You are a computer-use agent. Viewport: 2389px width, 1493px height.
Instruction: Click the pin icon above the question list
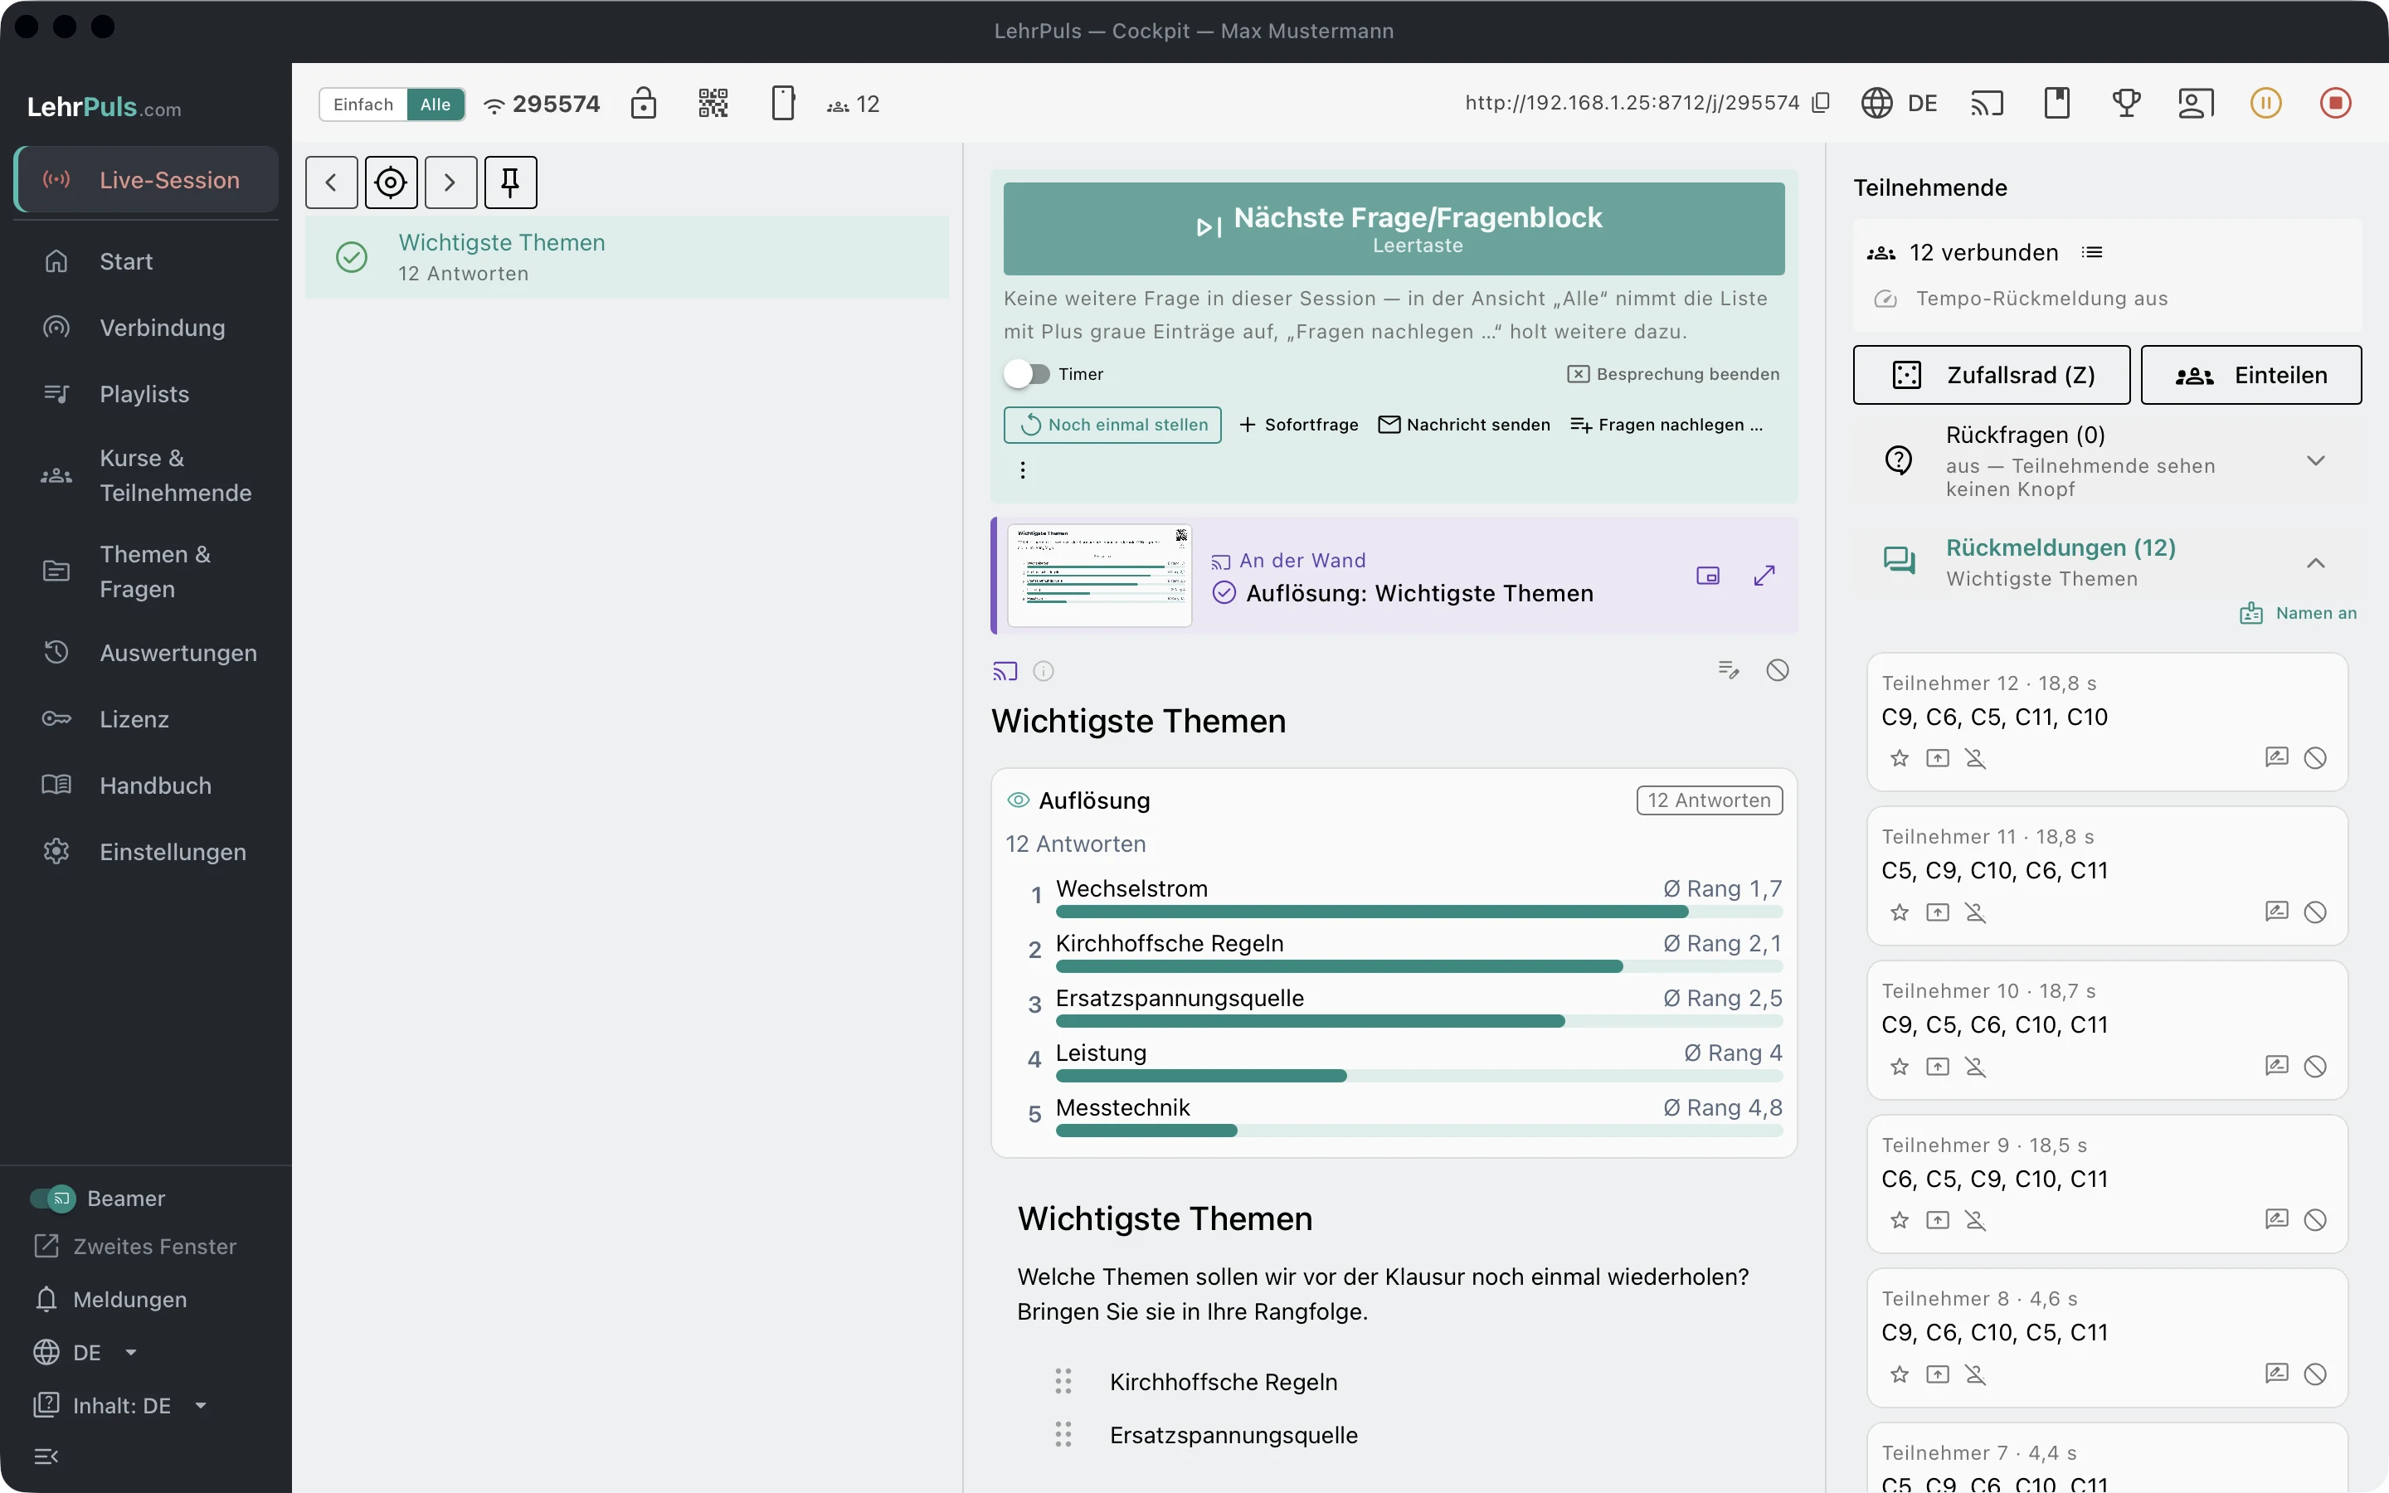tap(510, 182)
